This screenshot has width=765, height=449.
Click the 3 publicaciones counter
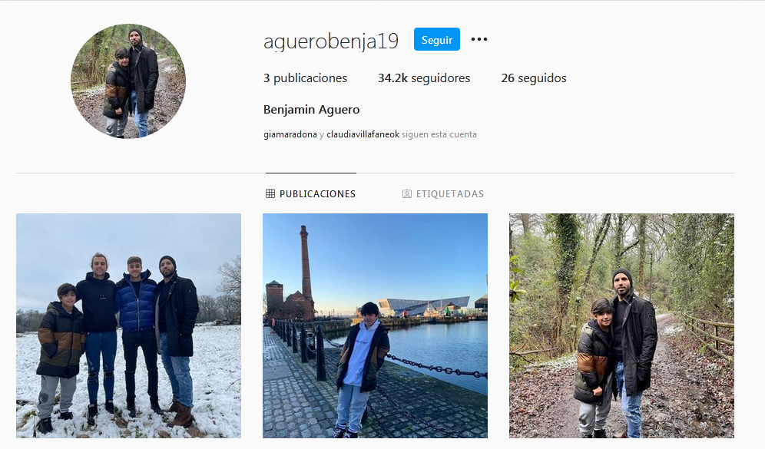pos(306,78)
